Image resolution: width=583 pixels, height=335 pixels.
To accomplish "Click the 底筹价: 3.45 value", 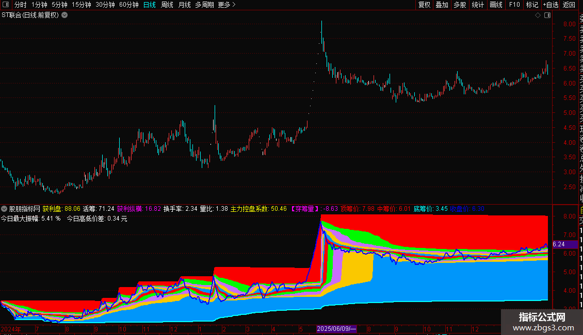I will pyautogui.click(x=431, y=209).
